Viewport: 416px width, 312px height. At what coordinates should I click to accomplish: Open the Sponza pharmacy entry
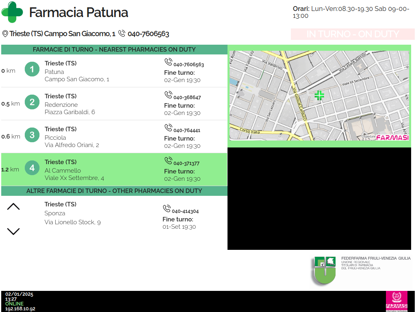click(x=73, y=213)
